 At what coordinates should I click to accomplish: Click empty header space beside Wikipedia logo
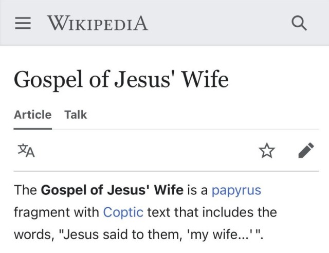(216, 24)
